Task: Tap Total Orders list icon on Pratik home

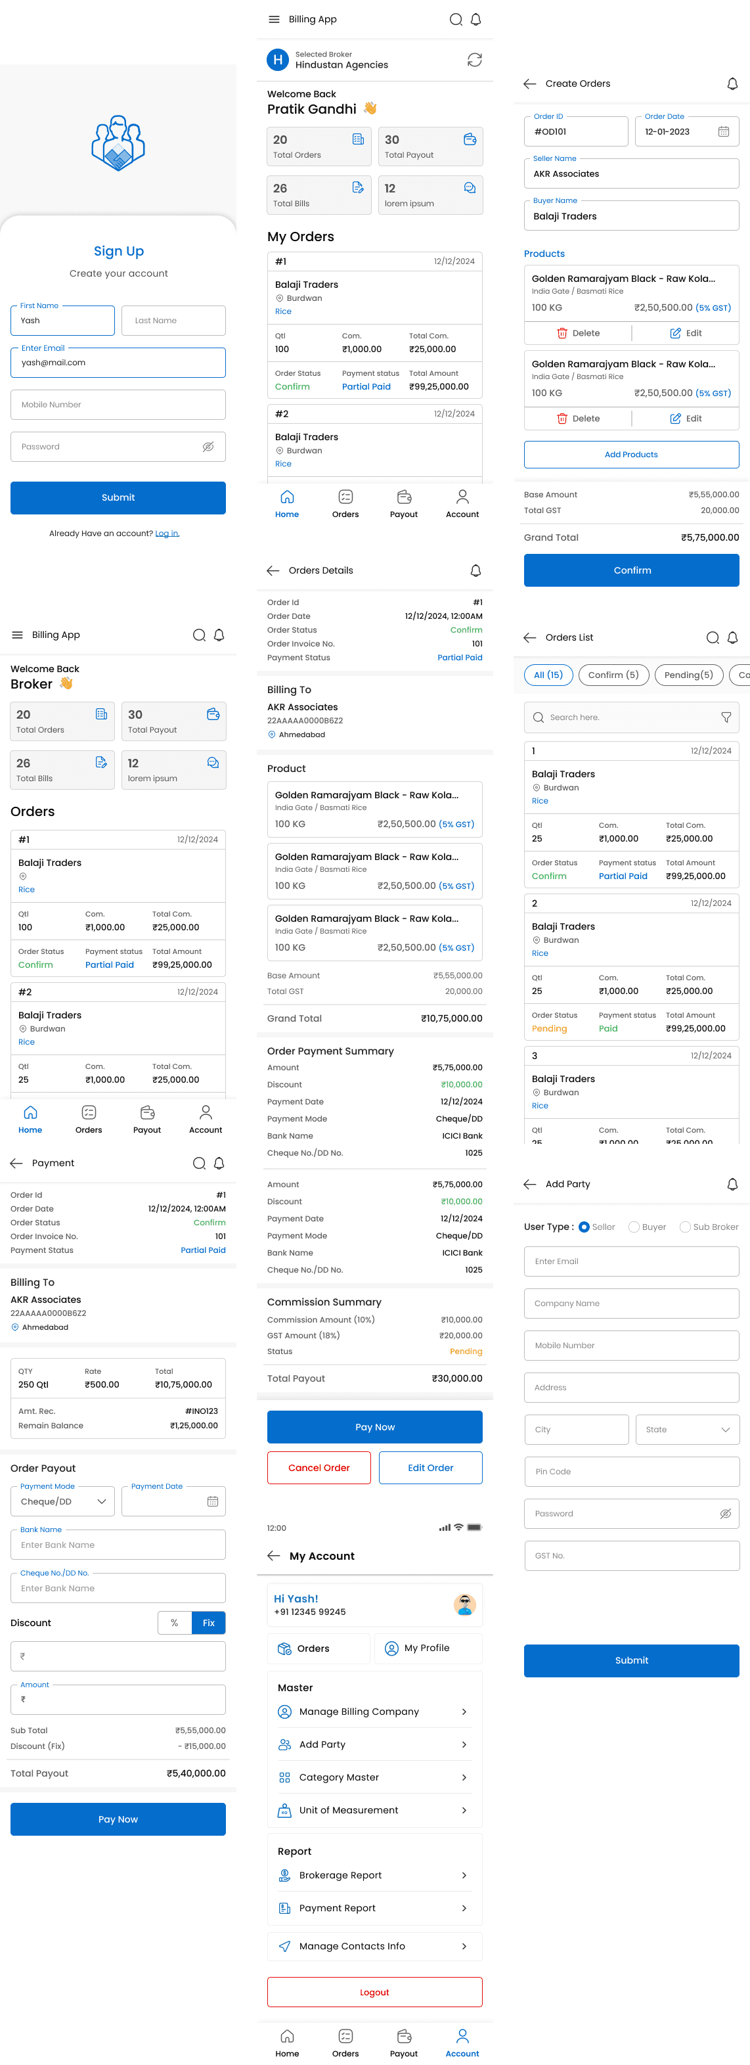Action: 358,139
